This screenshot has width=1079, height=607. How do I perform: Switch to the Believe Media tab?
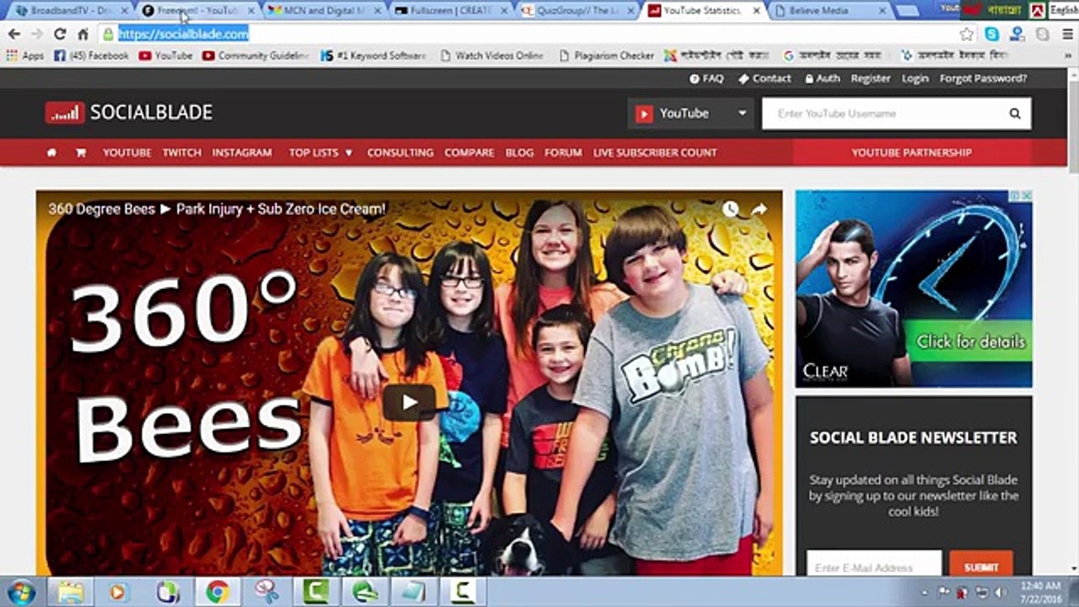coord(830,10)
